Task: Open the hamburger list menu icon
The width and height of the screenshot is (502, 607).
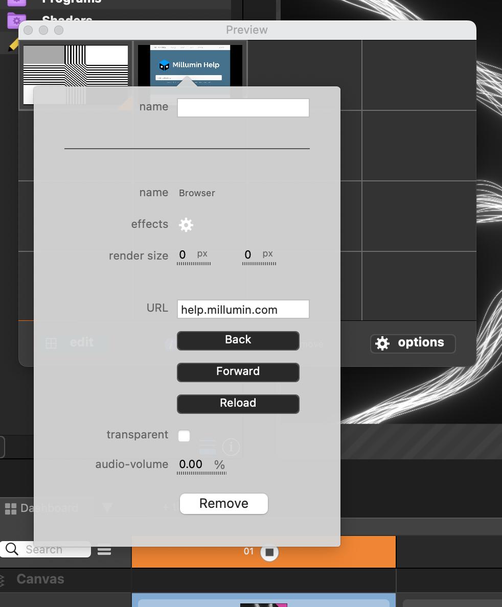Action: (104, 551)
